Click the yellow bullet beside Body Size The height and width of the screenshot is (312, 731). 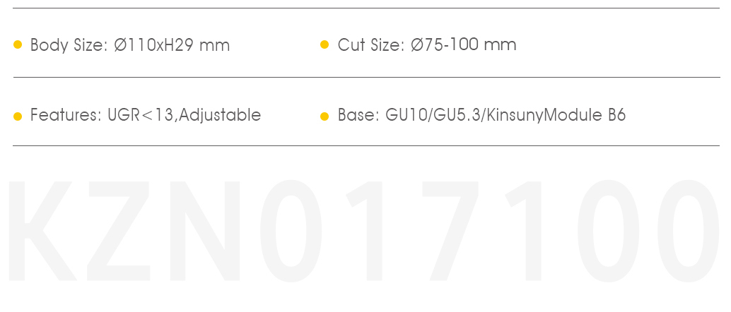point(18,44)
